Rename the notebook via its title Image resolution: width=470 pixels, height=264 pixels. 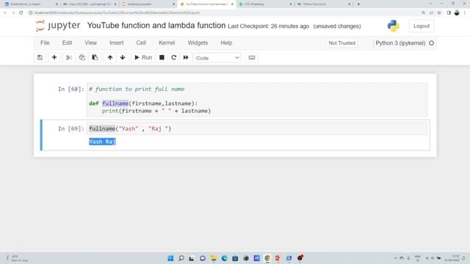[156, 26]
